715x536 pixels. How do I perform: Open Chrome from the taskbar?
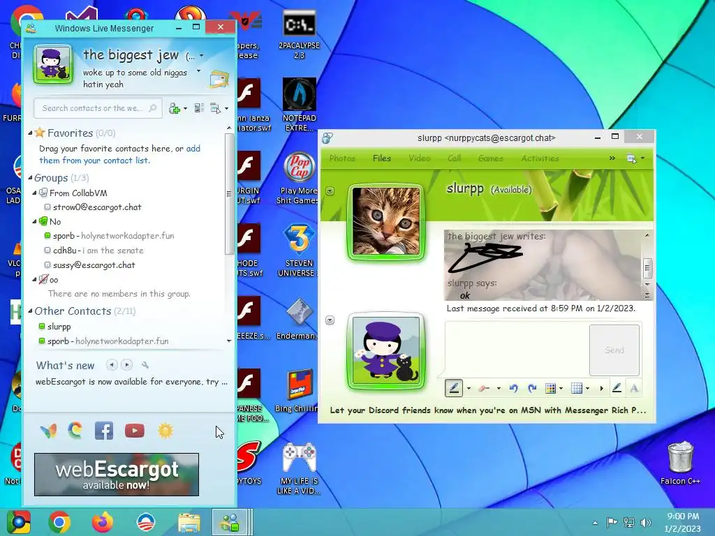click(59, 522)
